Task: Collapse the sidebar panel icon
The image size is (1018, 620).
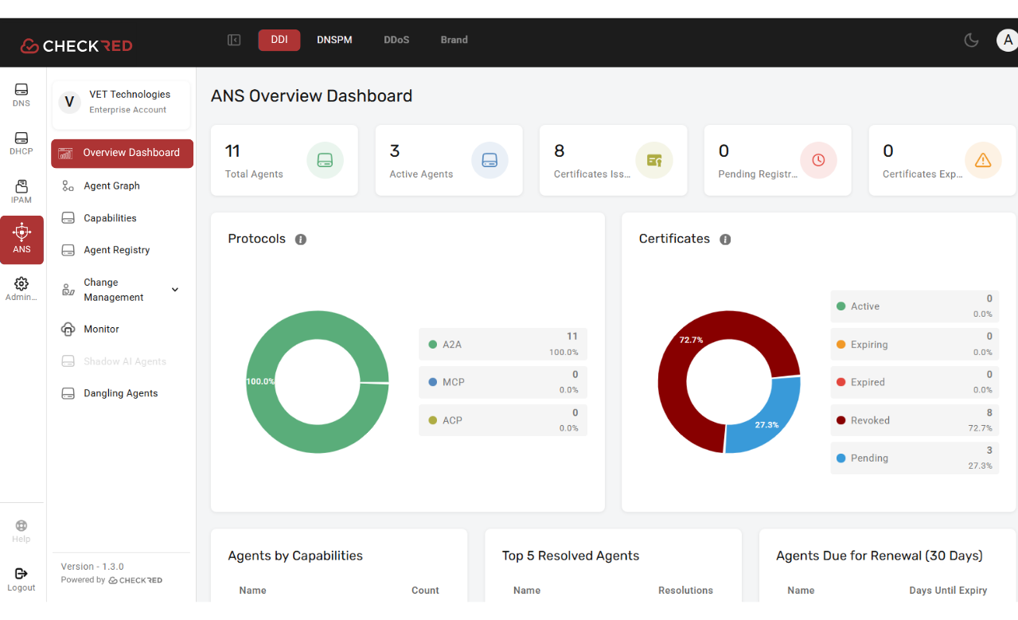Action: pyautogui.click(x=234, y=40)
